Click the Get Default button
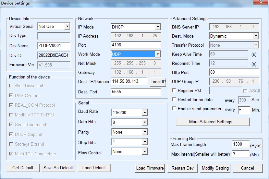Screen dimensions: 269x179 point(23,168)
